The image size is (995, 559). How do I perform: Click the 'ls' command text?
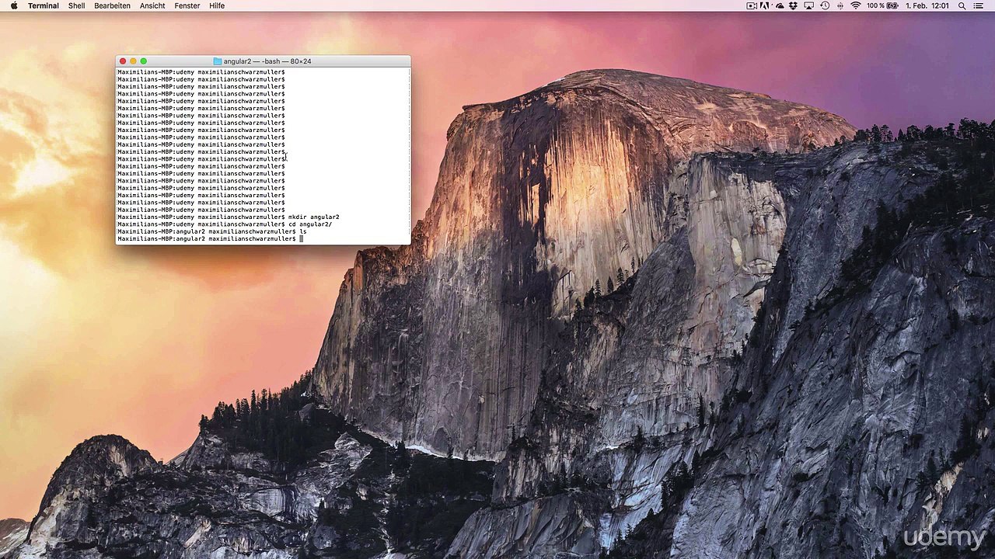point(303,231)
